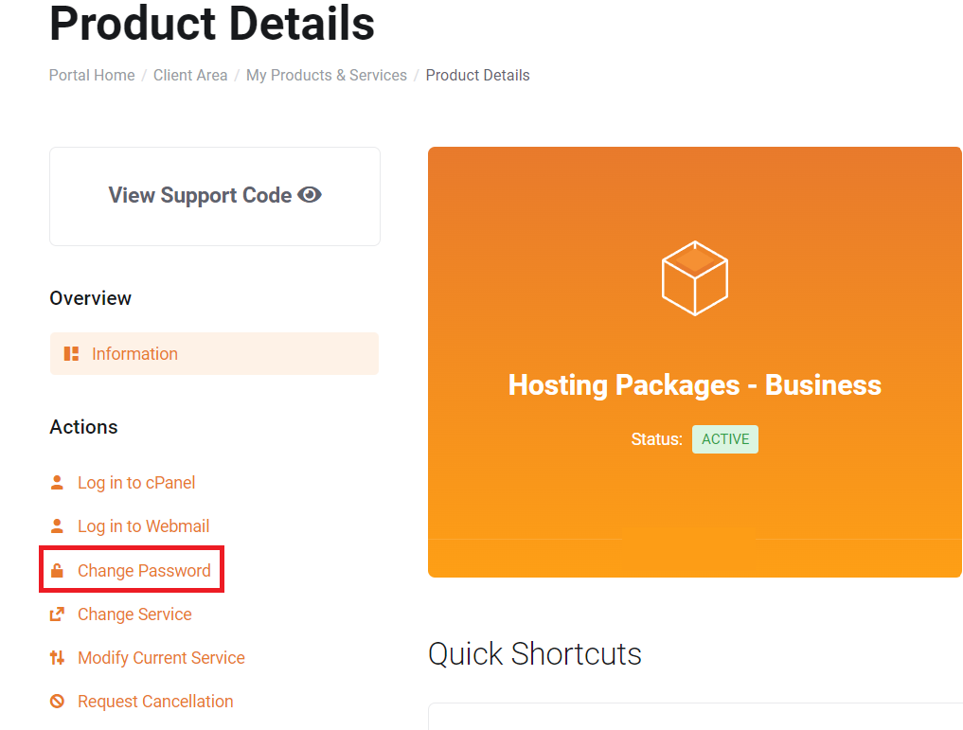
Task: Navigate to My Products & Services breadcrumb
Action: coord(327,76)
